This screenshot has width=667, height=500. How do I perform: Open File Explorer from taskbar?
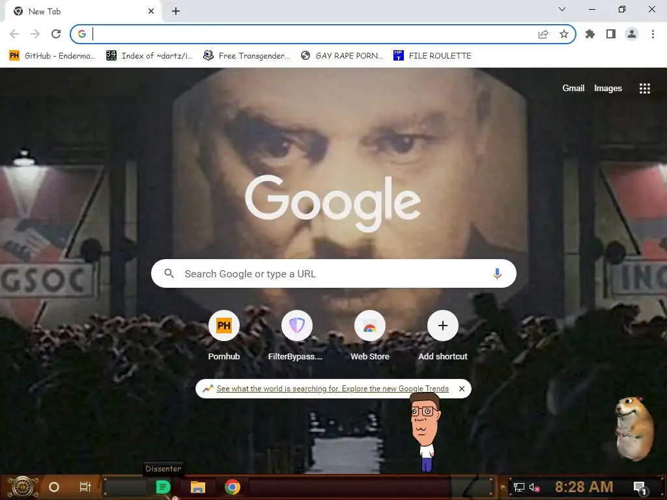tap(198, 487)
